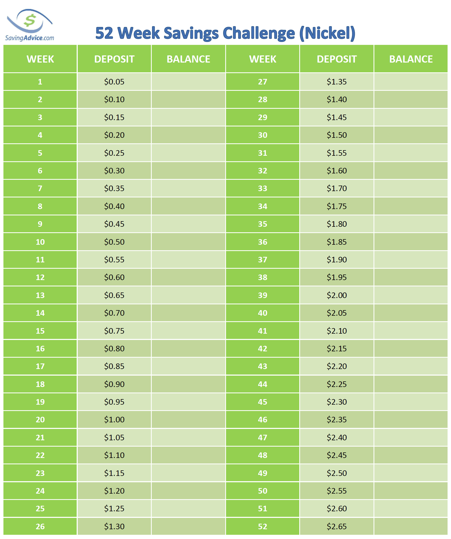Click the balance cell for week 52

[411, 526]
